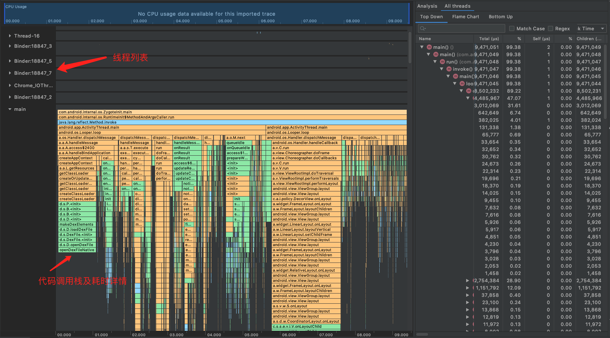Select the openDexFileNative block in the call chart
610x338 pixels.
(x=77, y=250)
